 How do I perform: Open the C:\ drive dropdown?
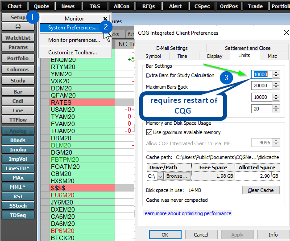click(160, 176)
